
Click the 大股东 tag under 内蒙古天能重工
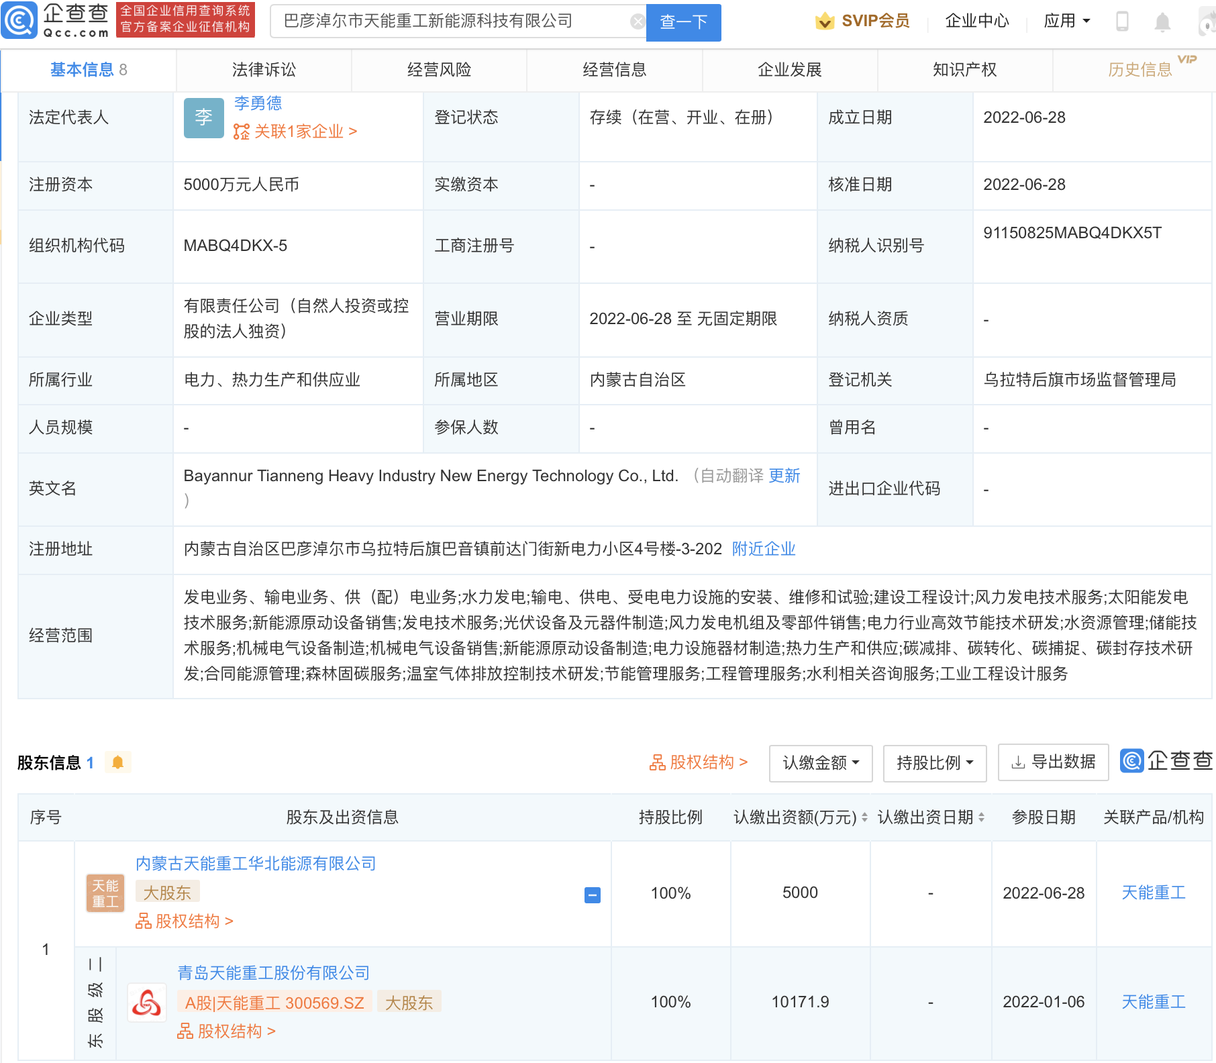pyautogui.click(x=167, y=893)
